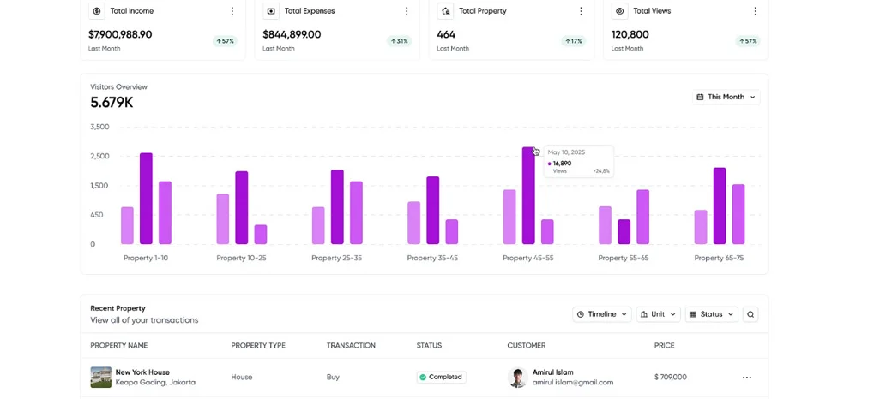Sort by PROPERTY NAME column header
880x399 pixels.
[x=119, y=345]
